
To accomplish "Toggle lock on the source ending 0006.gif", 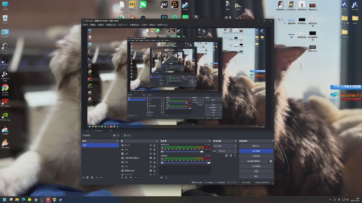I will tap(154, 171).
